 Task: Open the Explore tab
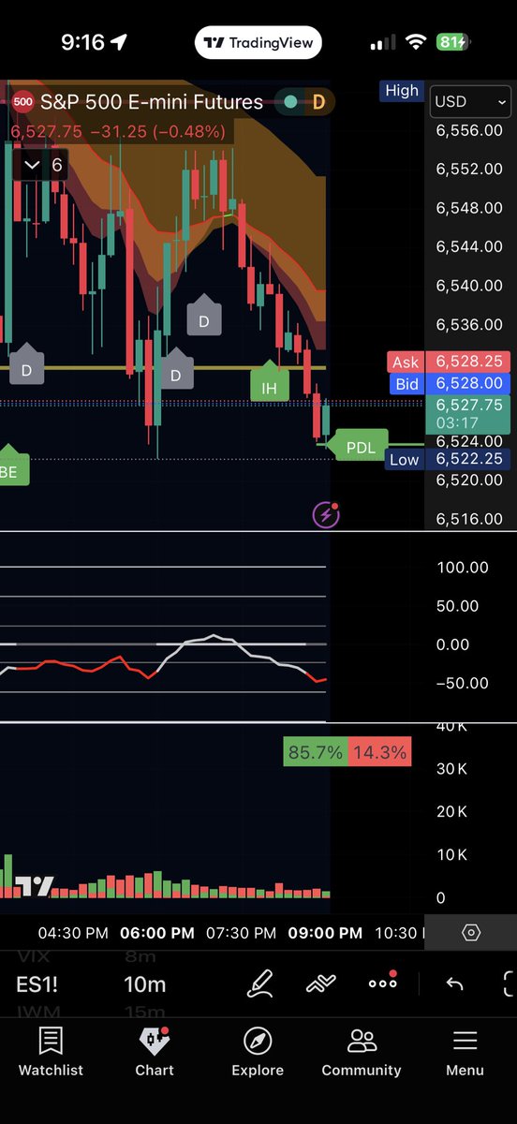tap(258, 1052)
